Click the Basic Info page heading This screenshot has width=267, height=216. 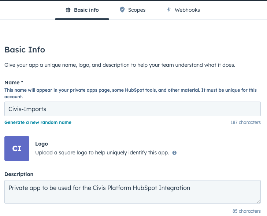pyautogui.click(x=25, y=50)
